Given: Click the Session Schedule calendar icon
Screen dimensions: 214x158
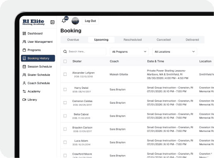Looking at the screenshot, I should 24,67.
